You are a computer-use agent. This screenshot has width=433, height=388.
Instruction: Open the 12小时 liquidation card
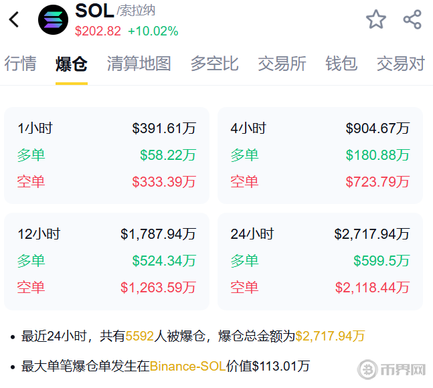pyautogui.click(x=107, y=261)
